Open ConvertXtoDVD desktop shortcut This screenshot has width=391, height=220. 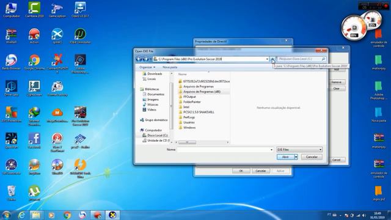tap(57, 64)
